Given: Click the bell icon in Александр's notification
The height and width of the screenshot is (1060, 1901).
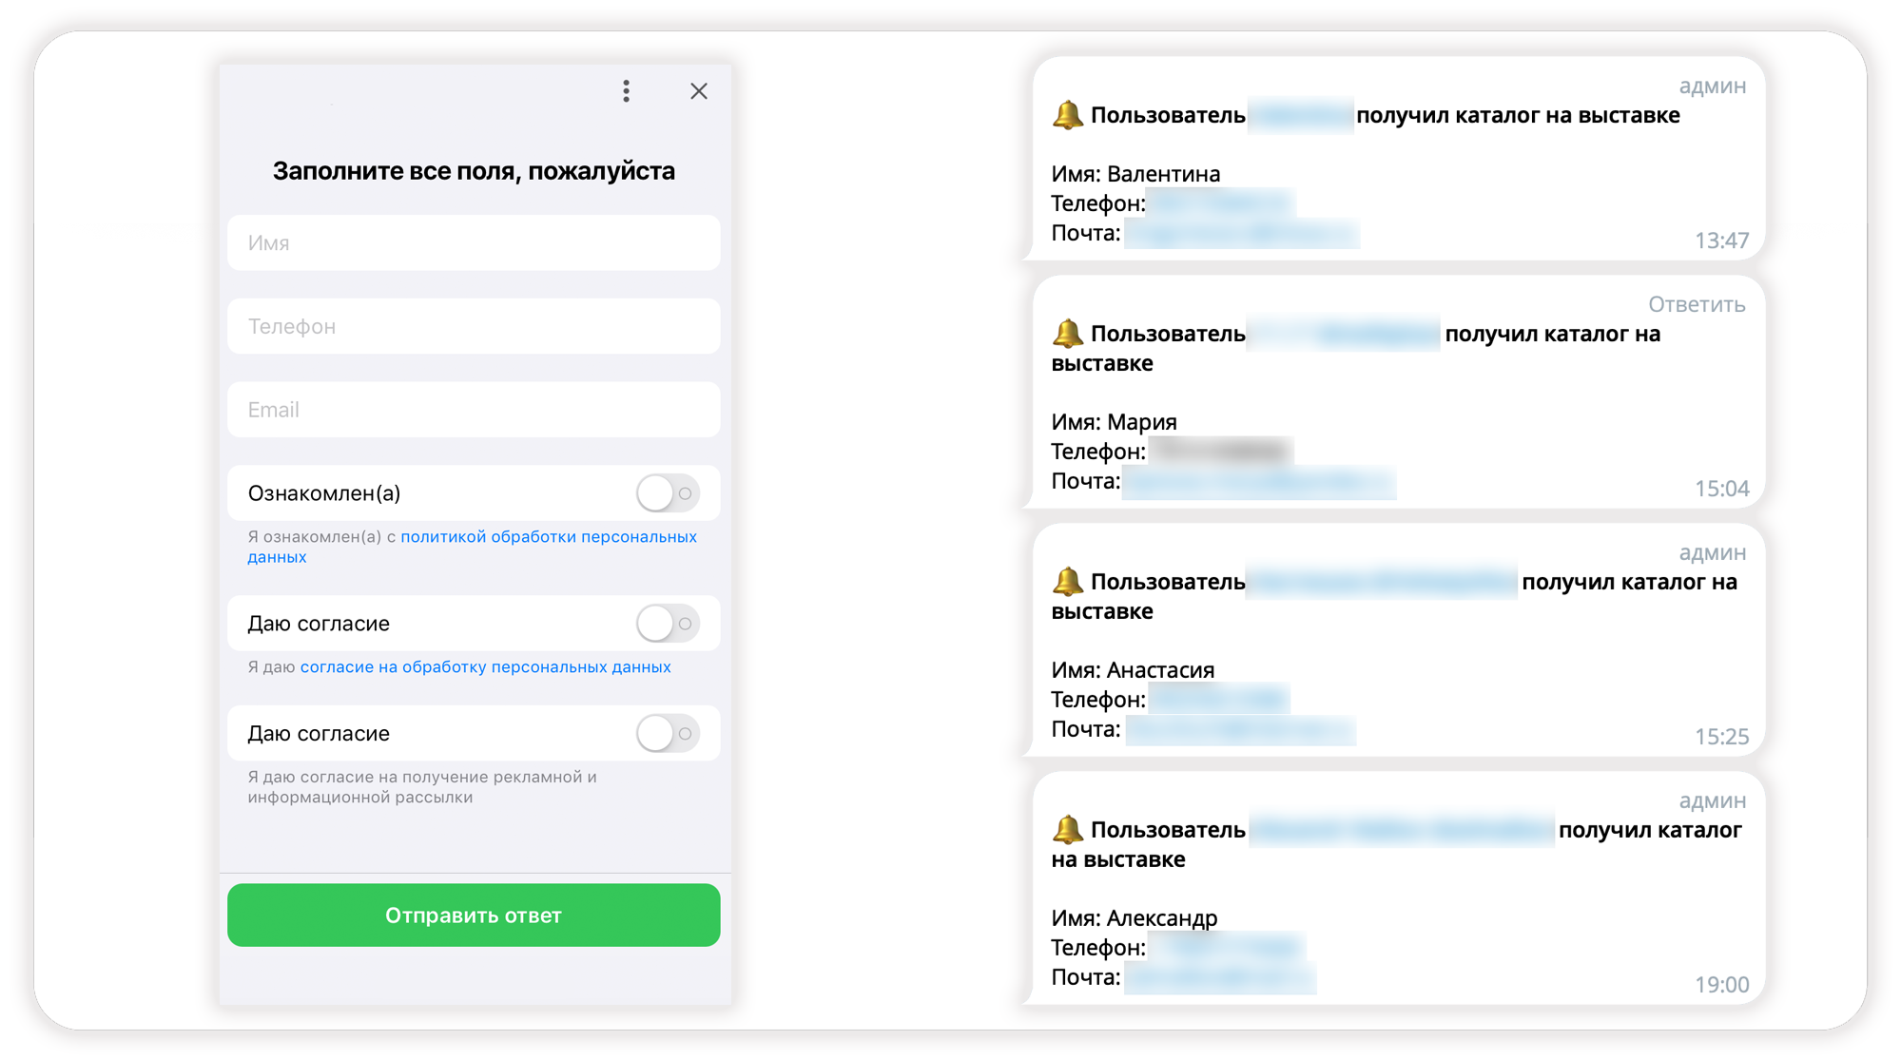Looking at the screenshot, I should tap(1067, 829).
